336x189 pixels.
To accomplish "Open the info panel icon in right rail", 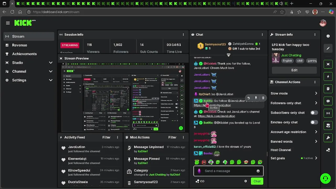I will [x=328, y=36].
